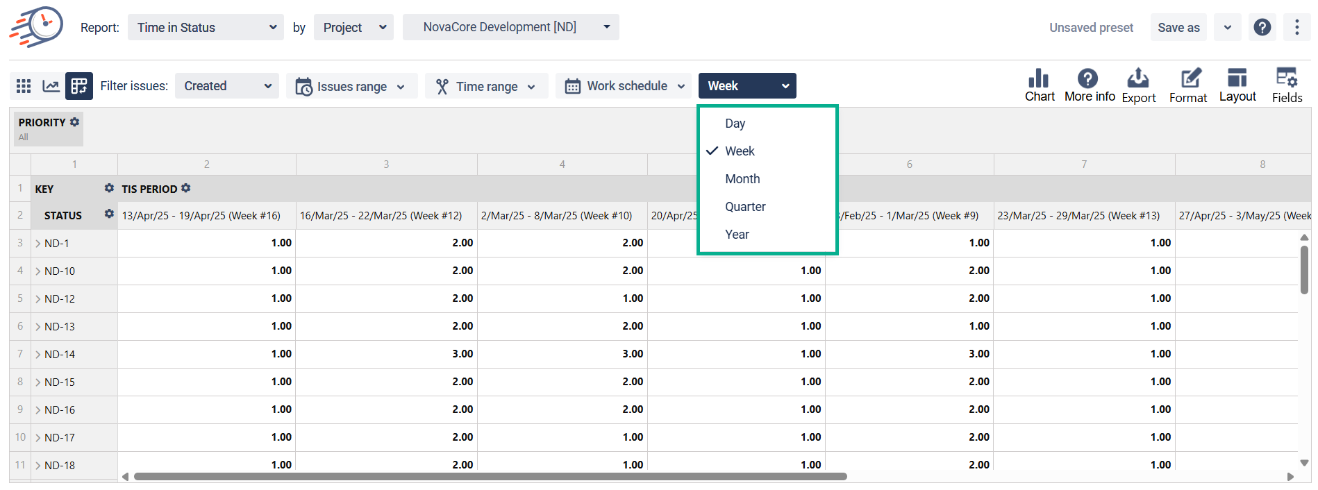Open PRIORITY filter gear settings
This screenshot has width=1318, height=490.
click(x=75, y=122)
